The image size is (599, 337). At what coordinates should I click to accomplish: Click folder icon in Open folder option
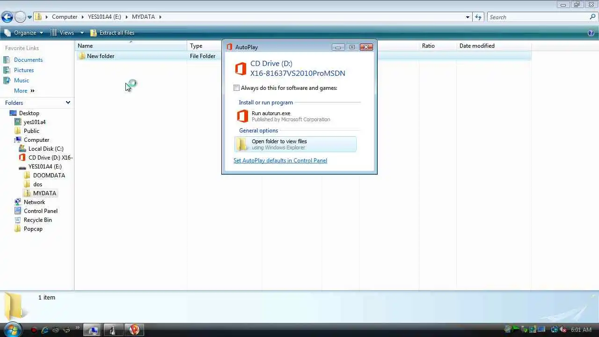(x=242, y=144)
